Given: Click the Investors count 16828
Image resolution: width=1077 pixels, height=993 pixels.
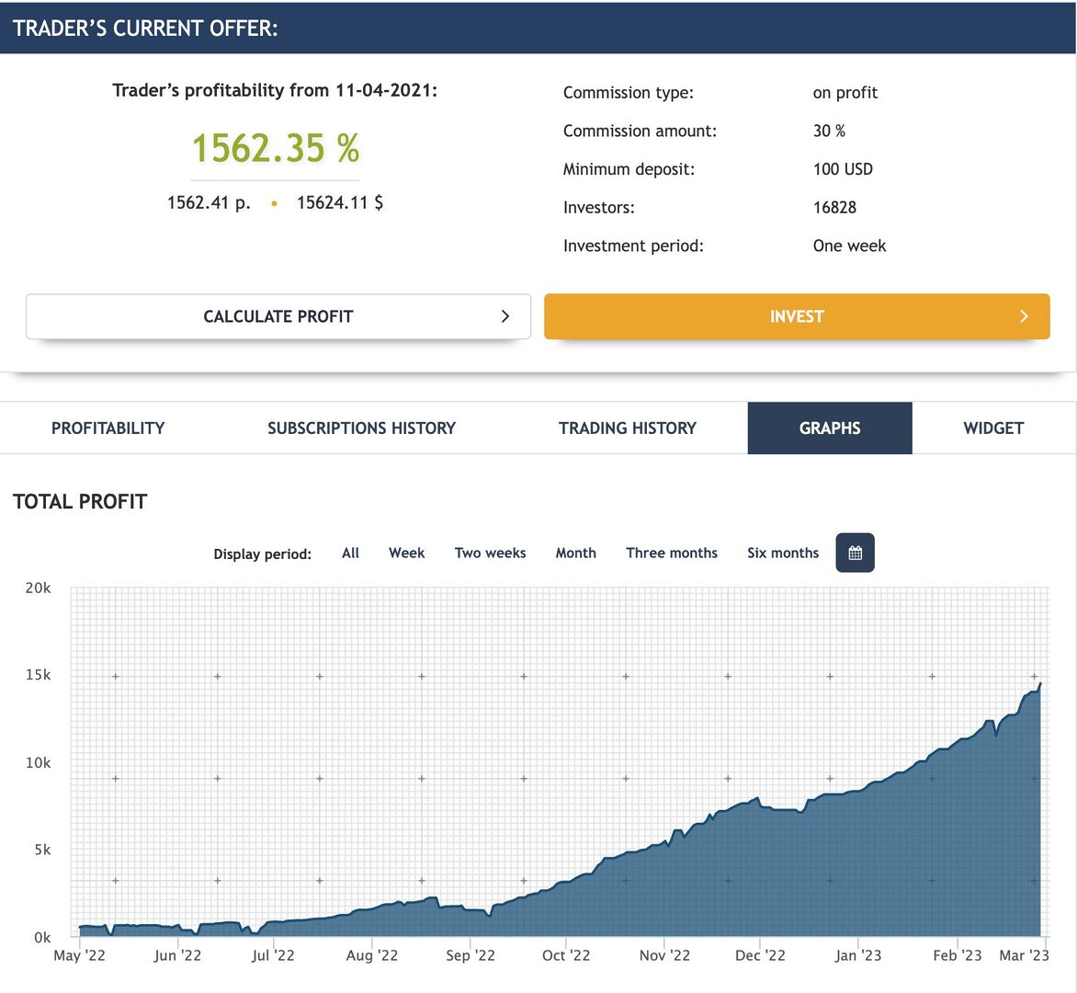Looking at the screenshot, I should (834, 208).
